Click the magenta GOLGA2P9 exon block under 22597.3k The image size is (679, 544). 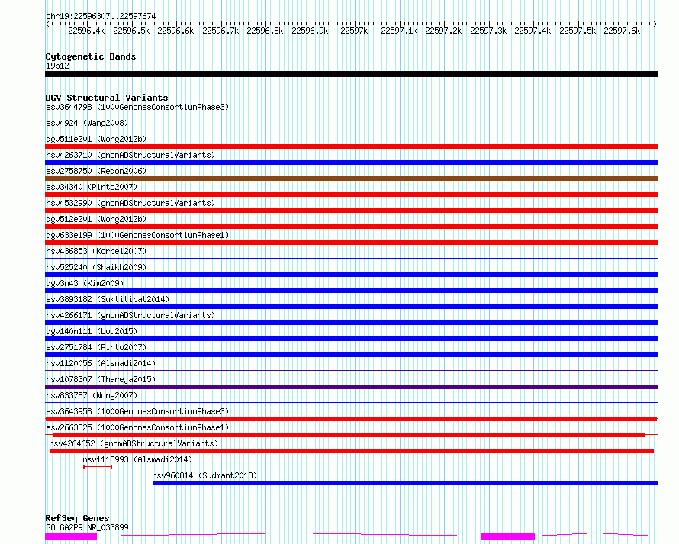coord(508,536)
